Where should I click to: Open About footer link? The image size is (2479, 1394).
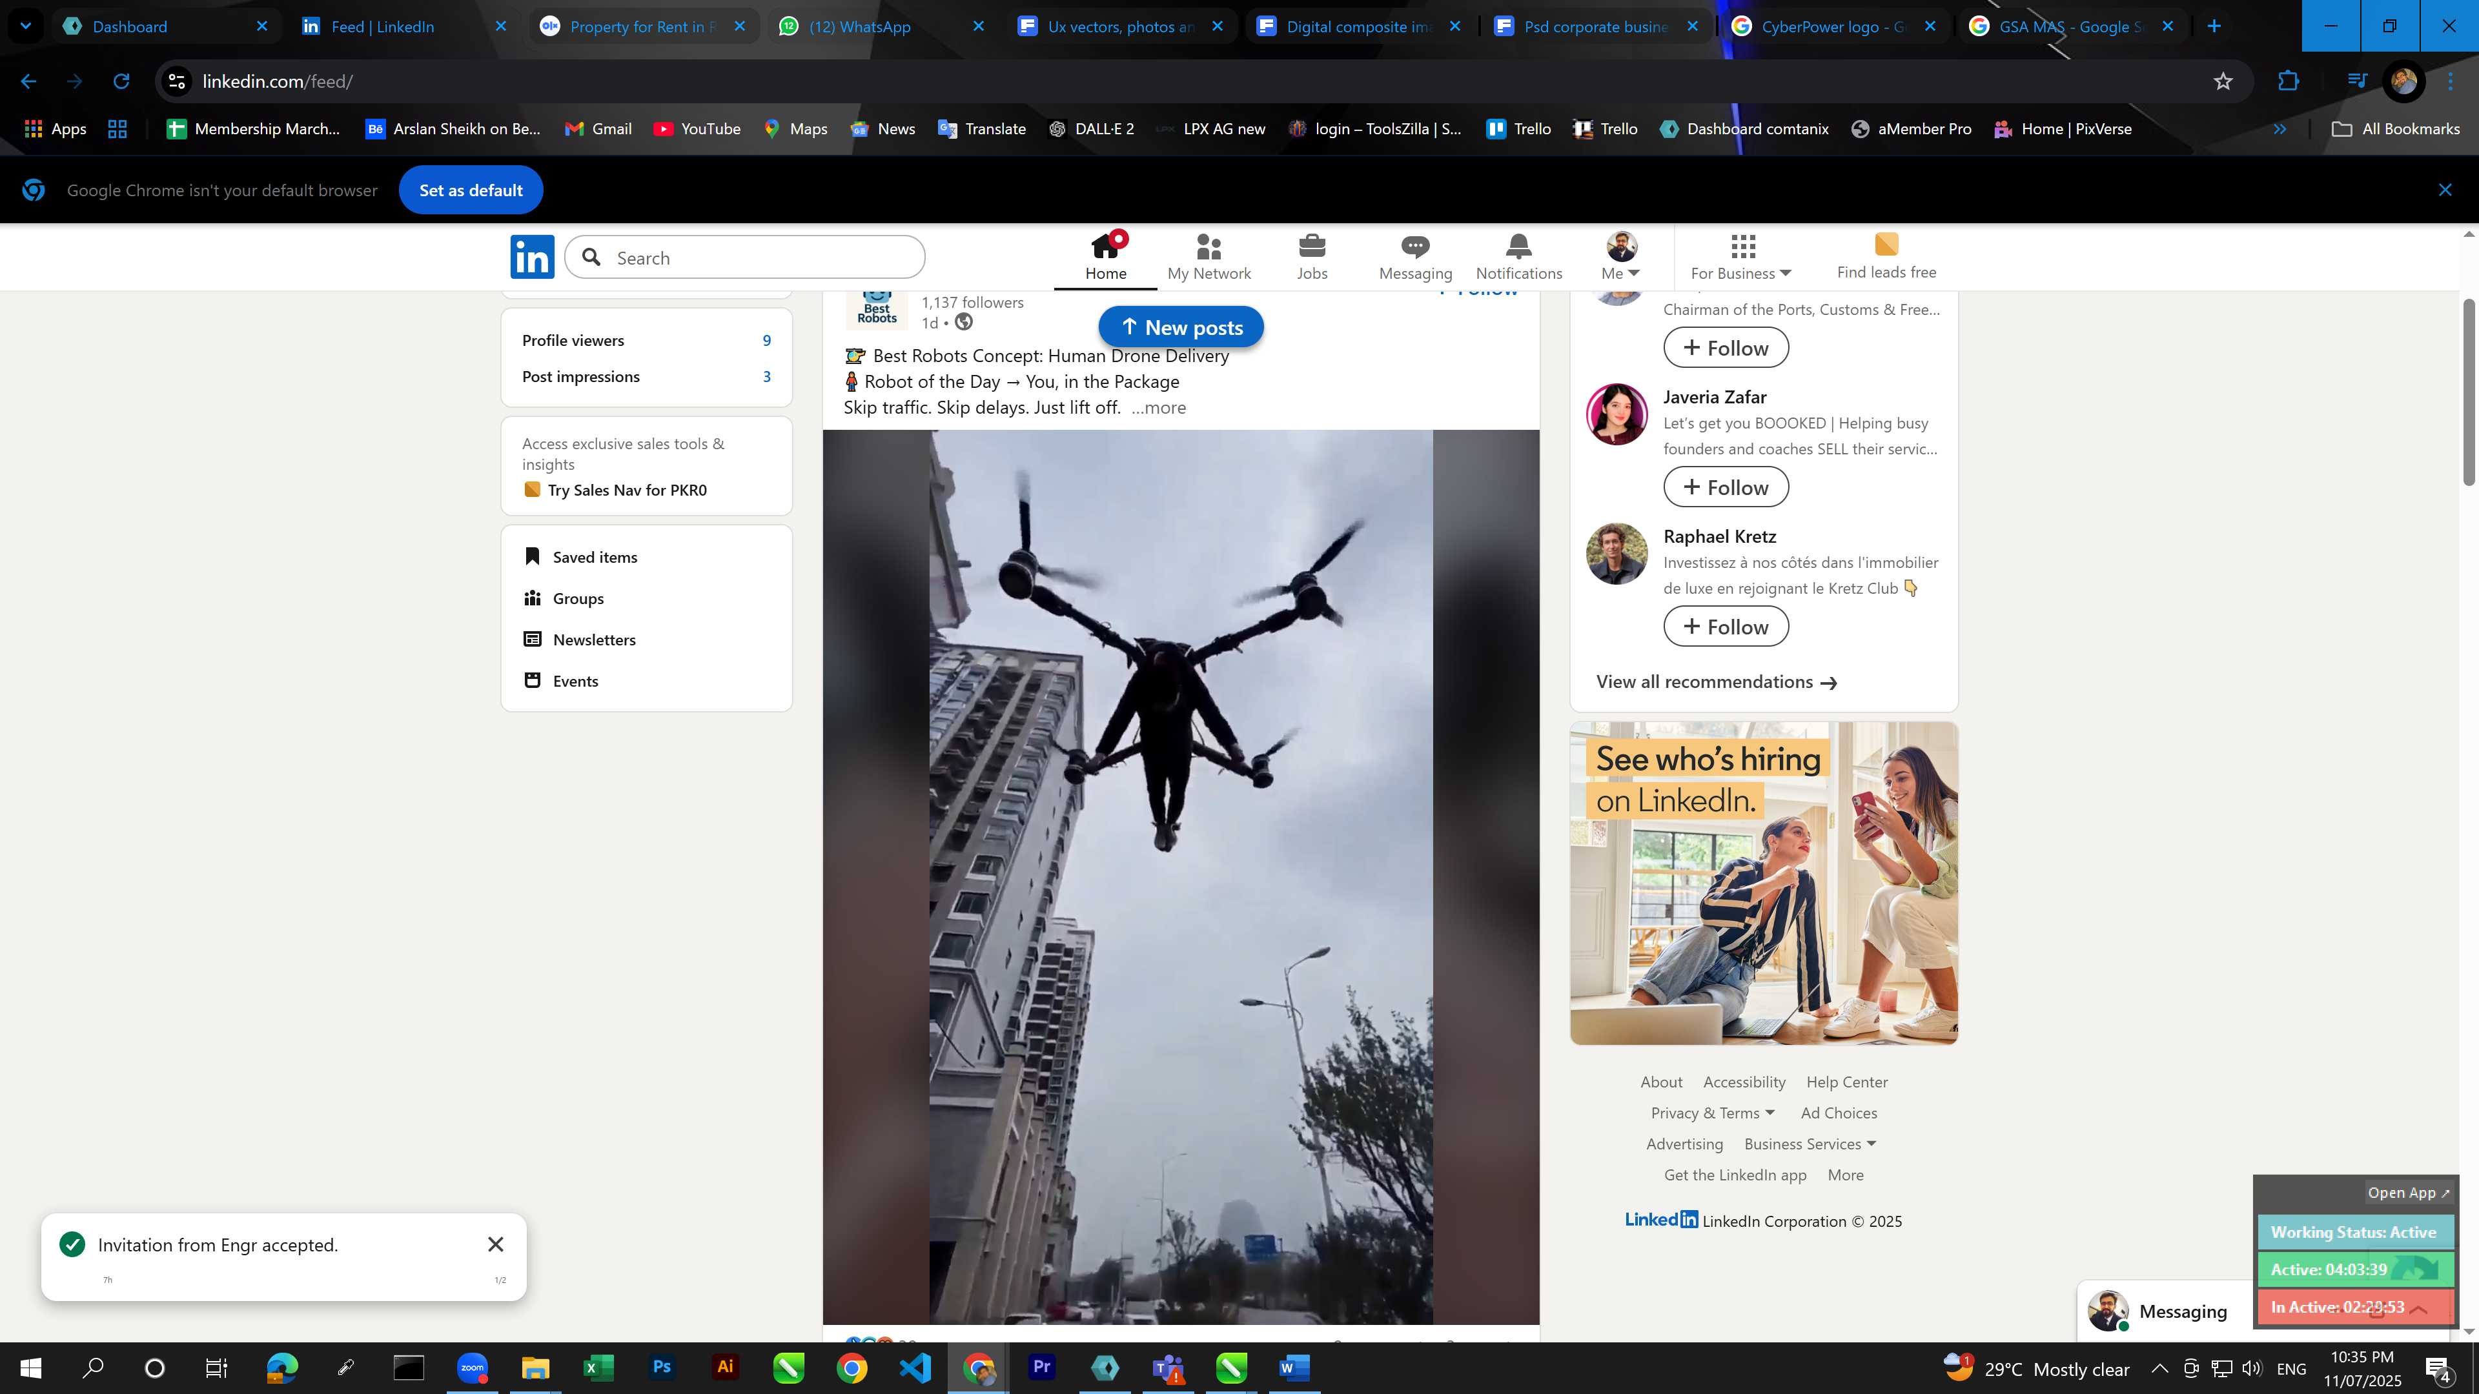pos(1661,1082)
